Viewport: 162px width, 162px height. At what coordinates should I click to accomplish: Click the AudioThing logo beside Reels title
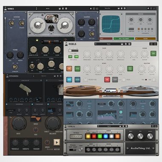pyautogui.click(x=66, y=44)
